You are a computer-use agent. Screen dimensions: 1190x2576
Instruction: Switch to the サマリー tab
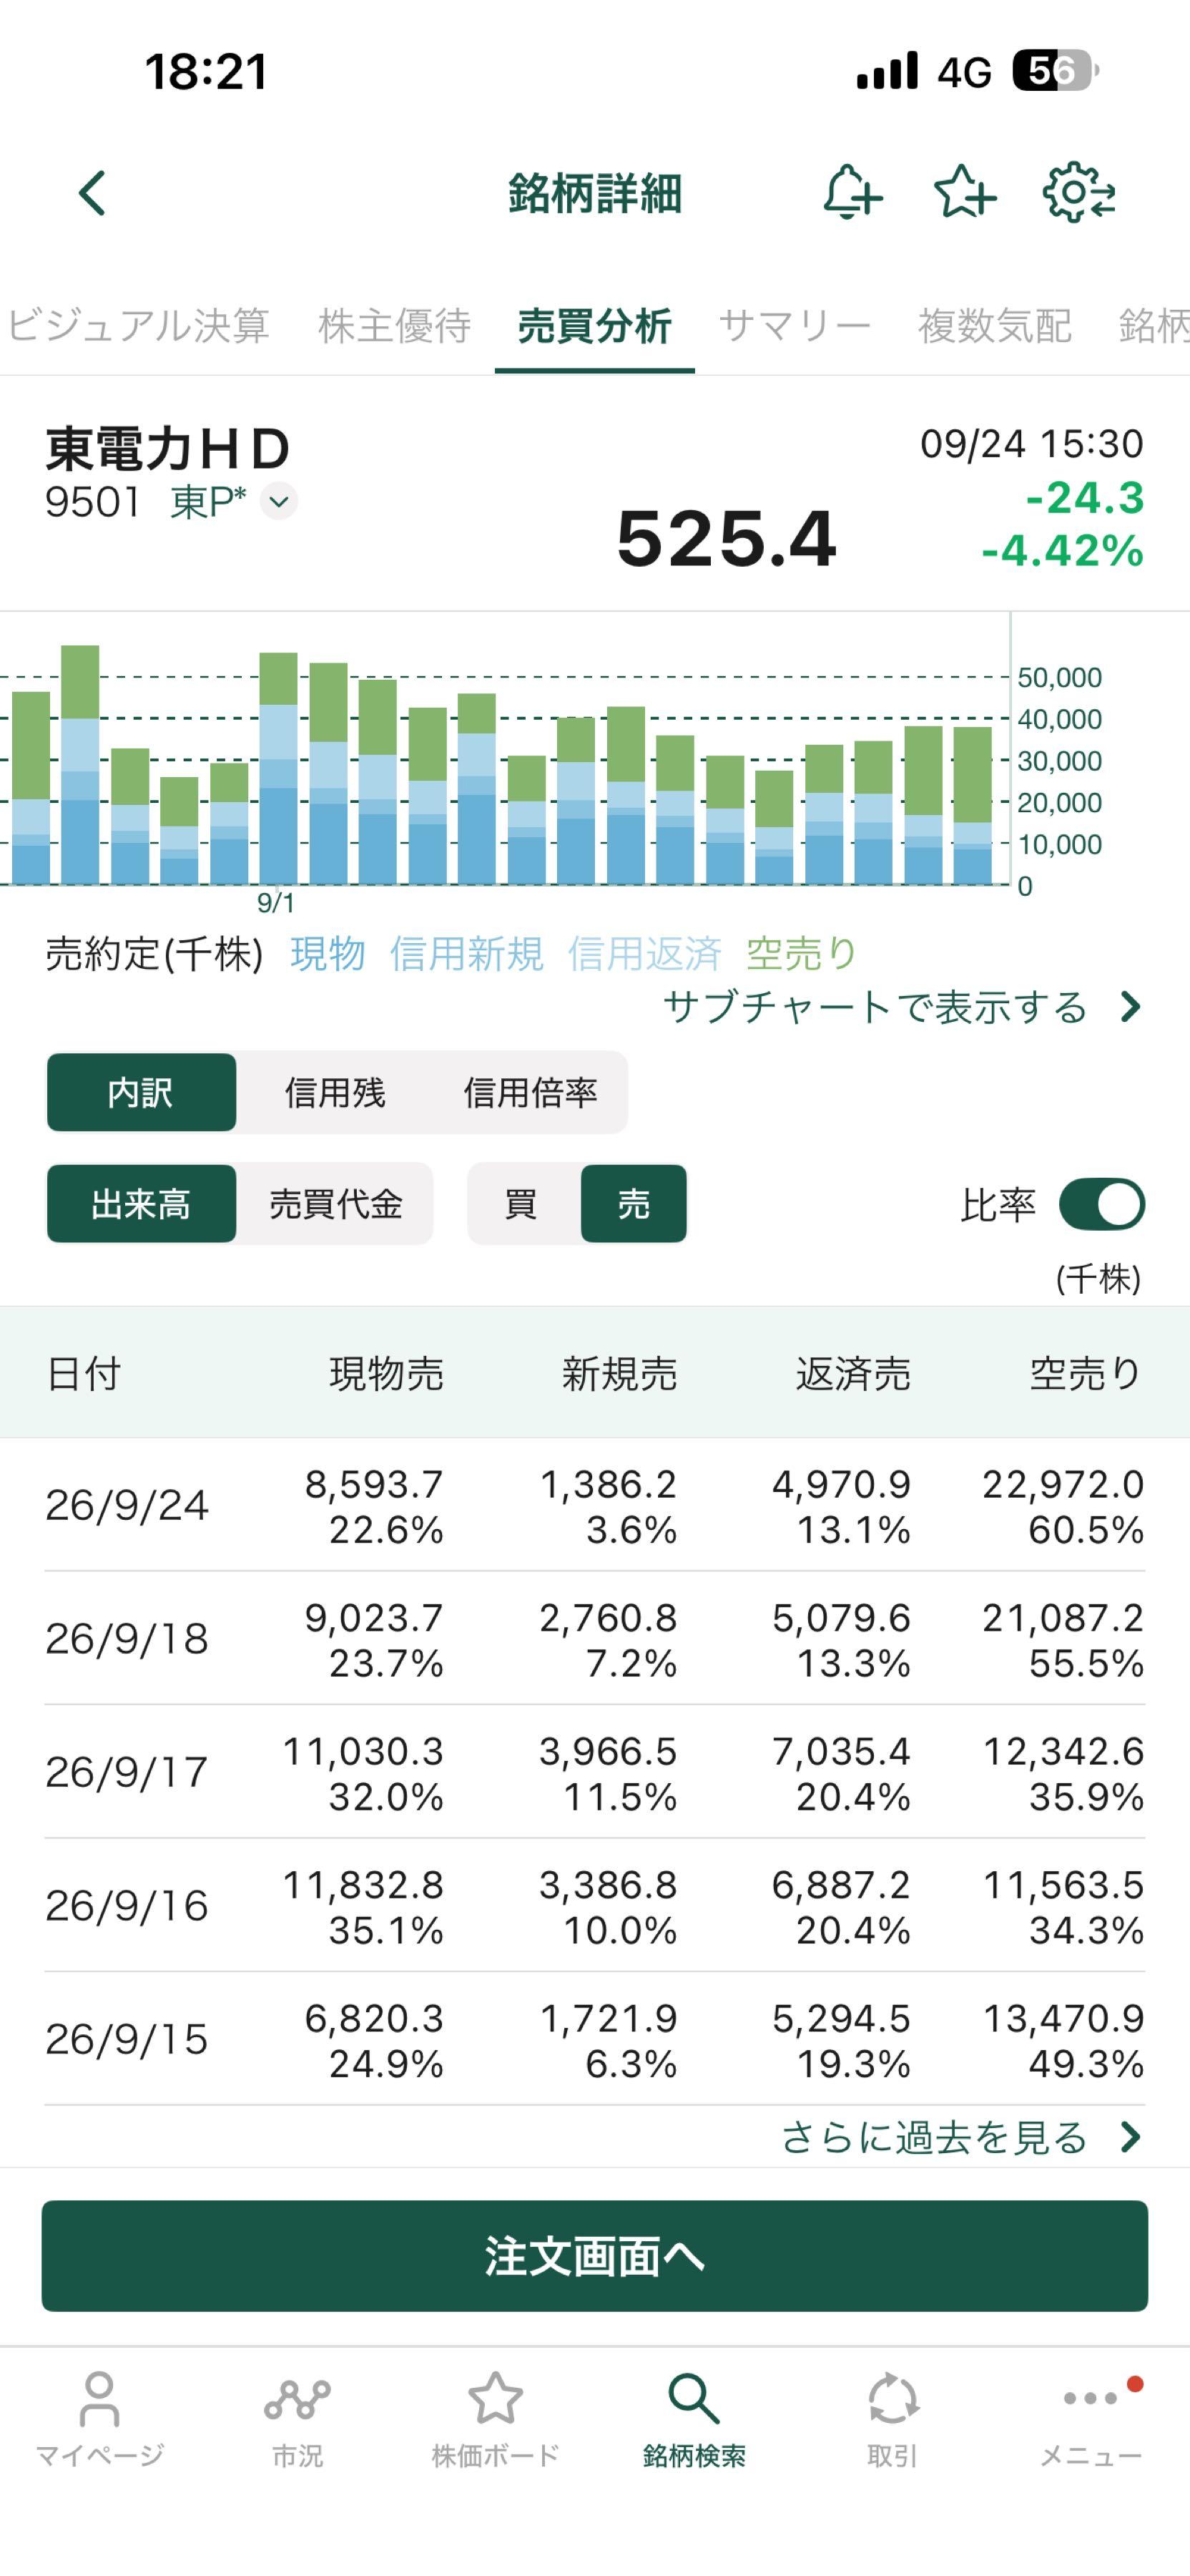point(795,325)
